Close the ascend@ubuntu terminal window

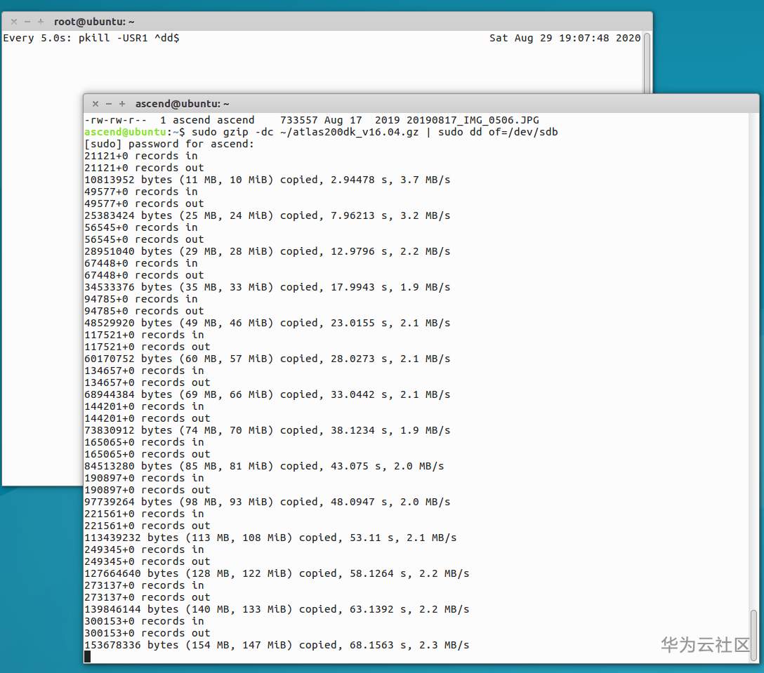click(95, 104)
